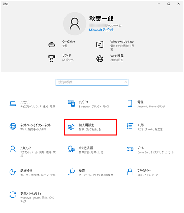Viewport: 184px width, 213px height.
Task: Click the アカウント person icon
Action: pos(13,149)
